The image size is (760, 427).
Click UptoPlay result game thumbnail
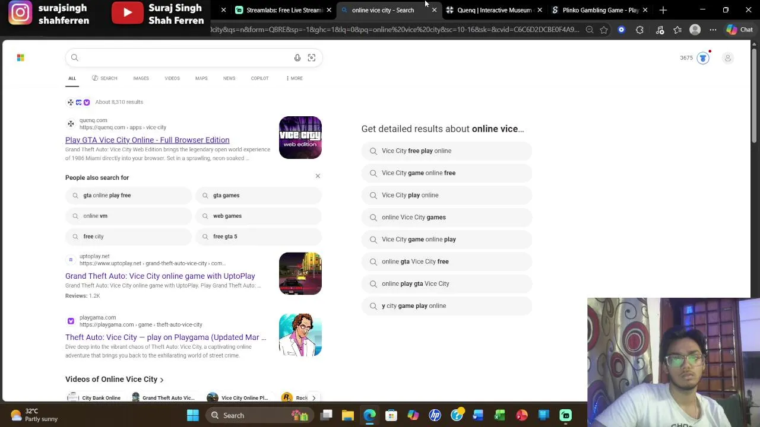(300, 273)
